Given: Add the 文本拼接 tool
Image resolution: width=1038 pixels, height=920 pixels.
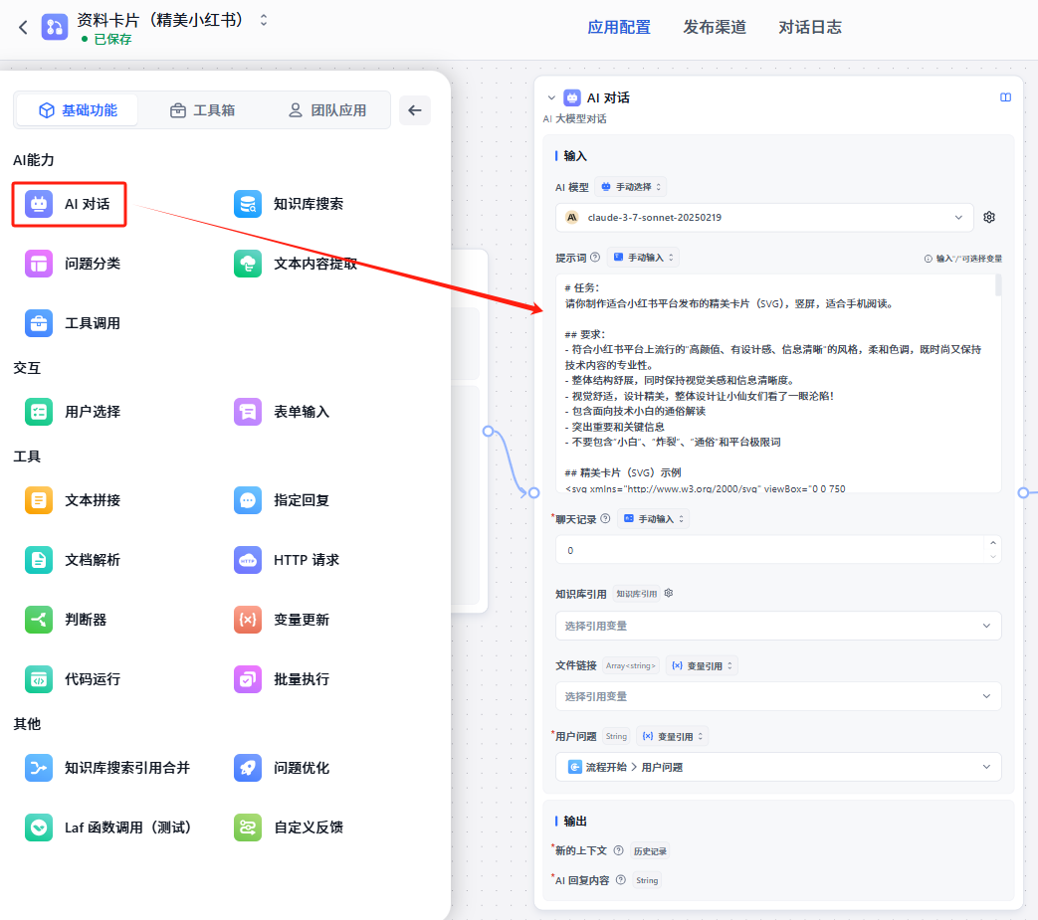Looking at the screenshot, I should click(73, 500).
